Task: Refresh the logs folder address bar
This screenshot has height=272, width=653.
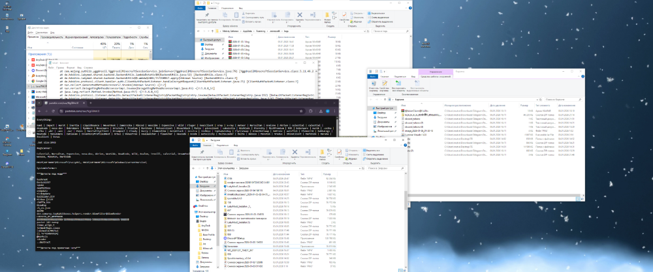Action: (368, 31)
